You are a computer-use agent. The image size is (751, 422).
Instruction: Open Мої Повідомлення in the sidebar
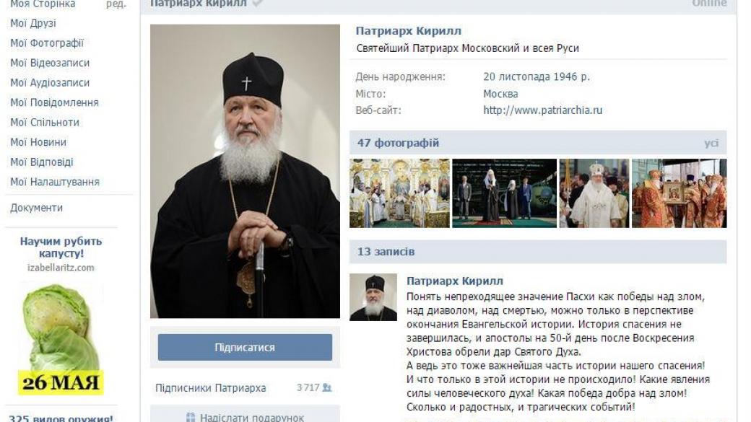[54, 102]
